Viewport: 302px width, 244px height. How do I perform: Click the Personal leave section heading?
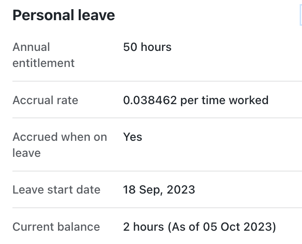pyautogui.click(x=64, y=15)
